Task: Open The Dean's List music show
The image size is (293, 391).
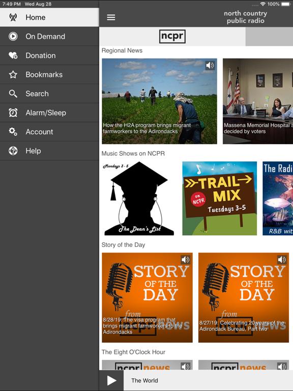Action: coord(139,199)
